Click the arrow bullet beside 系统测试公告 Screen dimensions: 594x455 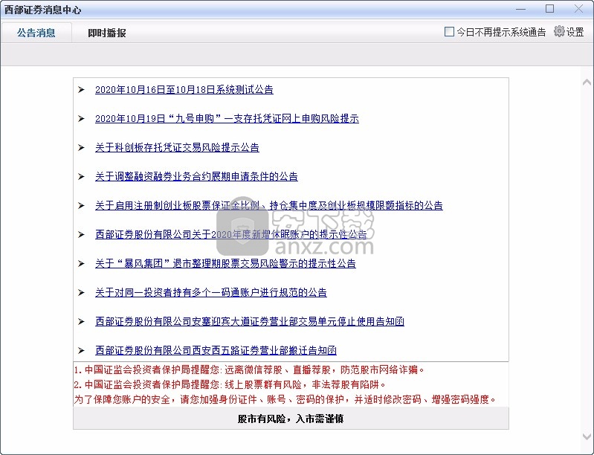tap(81, 90)
